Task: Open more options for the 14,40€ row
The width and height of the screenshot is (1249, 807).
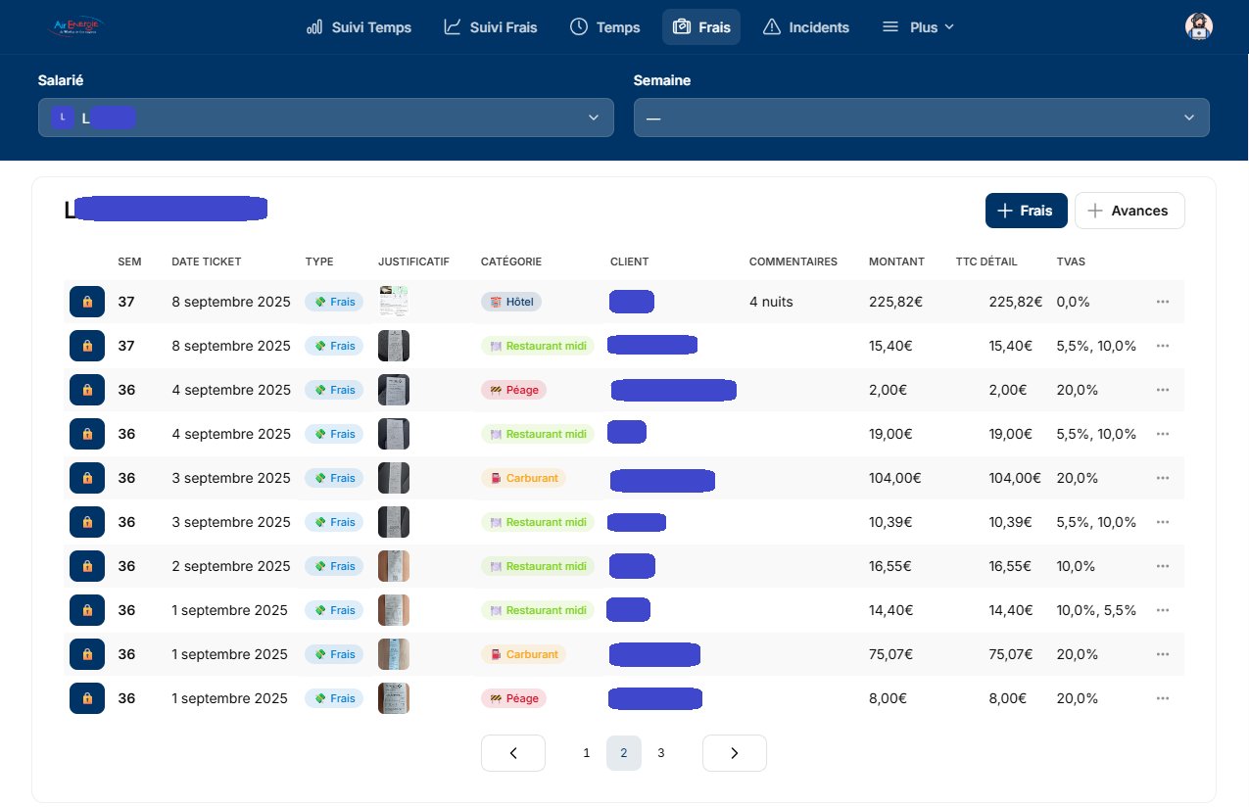Action: pyautogui.click(x=1163, y=610)
